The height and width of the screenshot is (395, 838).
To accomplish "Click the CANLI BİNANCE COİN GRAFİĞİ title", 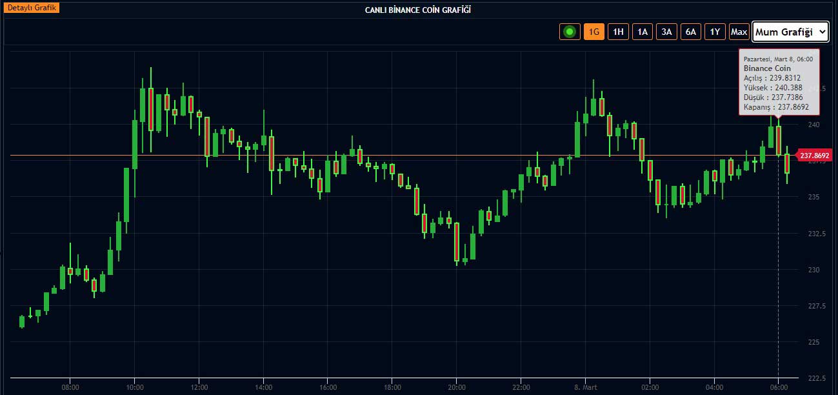I will coord(419,10).
